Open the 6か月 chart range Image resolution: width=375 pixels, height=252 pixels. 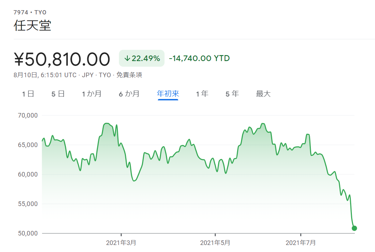(129, 94)
